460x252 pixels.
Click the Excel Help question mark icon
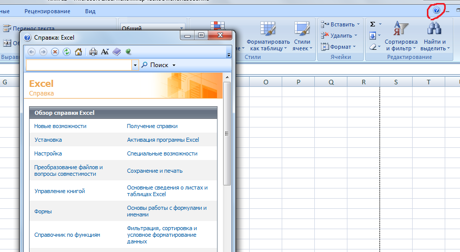(x=437, y=11)
